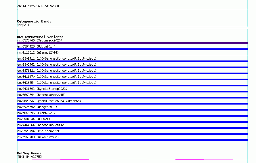Select the RefSeq Genes track heading
The image size is (256, 163).
29,153
